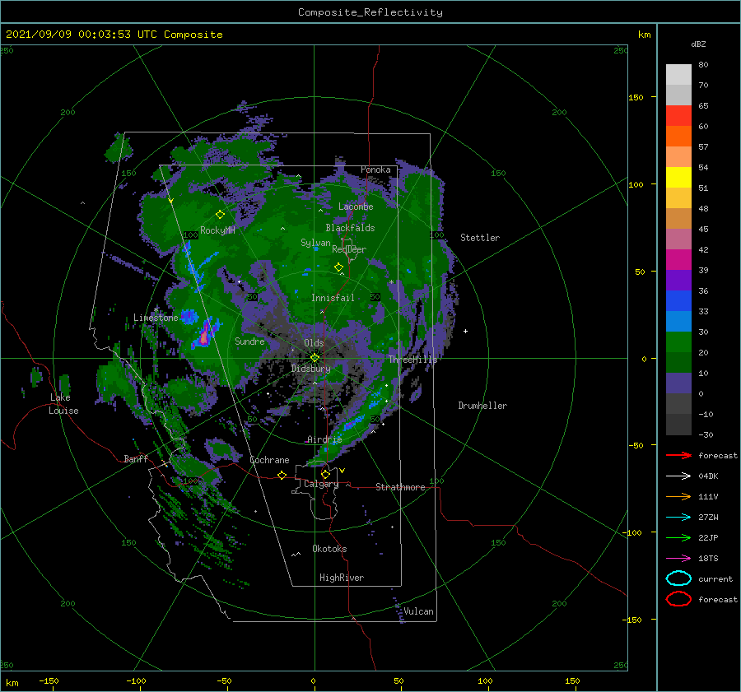
Task: Click the Sundre label
Action: tap(250, 341)
